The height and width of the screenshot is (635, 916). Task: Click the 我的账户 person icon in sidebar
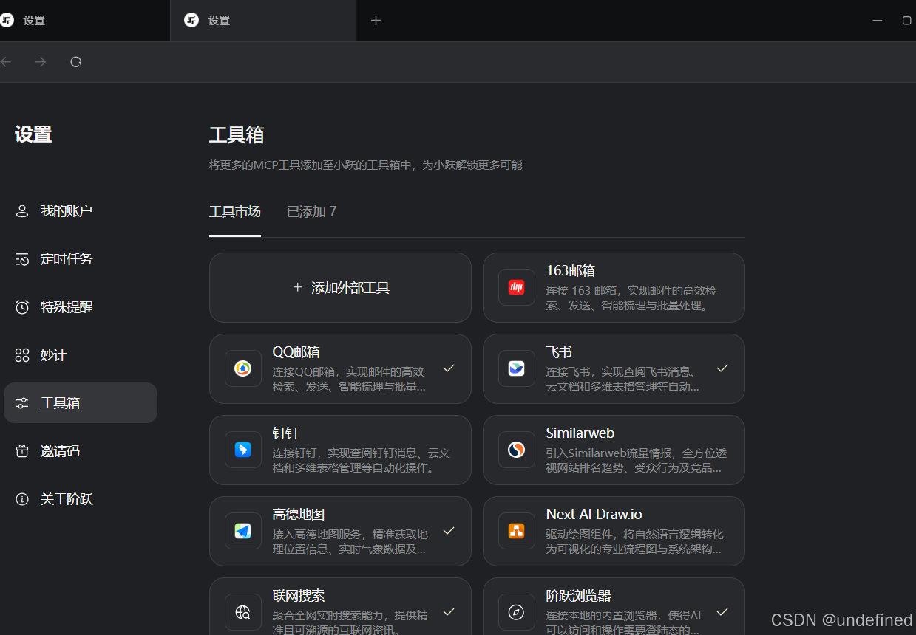(x=22, y=211)
